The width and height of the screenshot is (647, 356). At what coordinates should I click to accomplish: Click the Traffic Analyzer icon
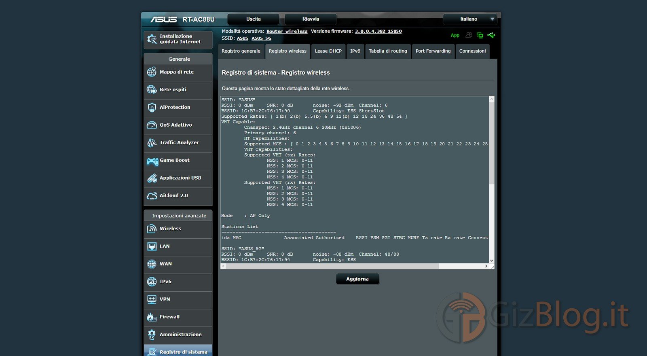(152, 142)
